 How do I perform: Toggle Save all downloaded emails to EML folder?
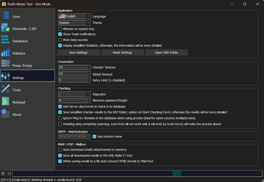coord(60,156)
